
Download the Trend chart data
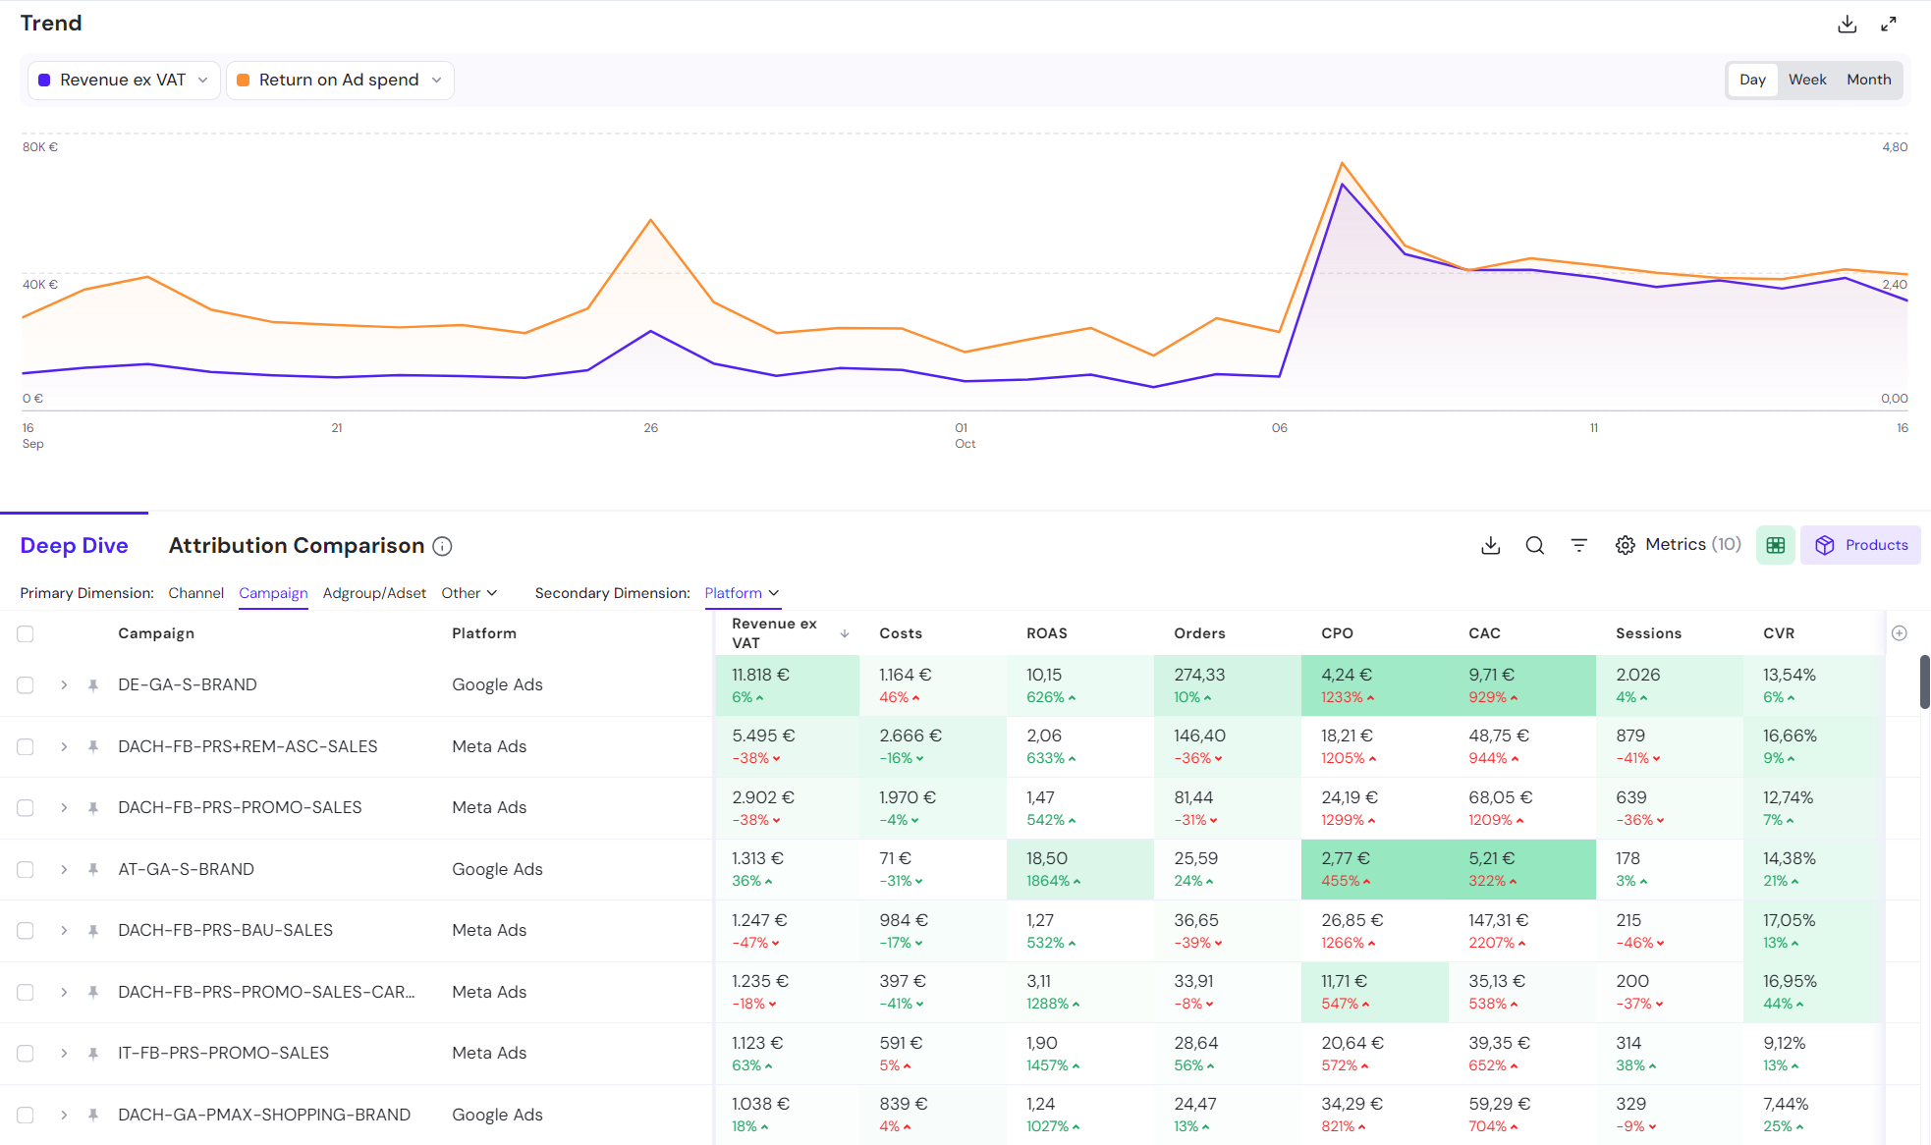[1848, 23]
